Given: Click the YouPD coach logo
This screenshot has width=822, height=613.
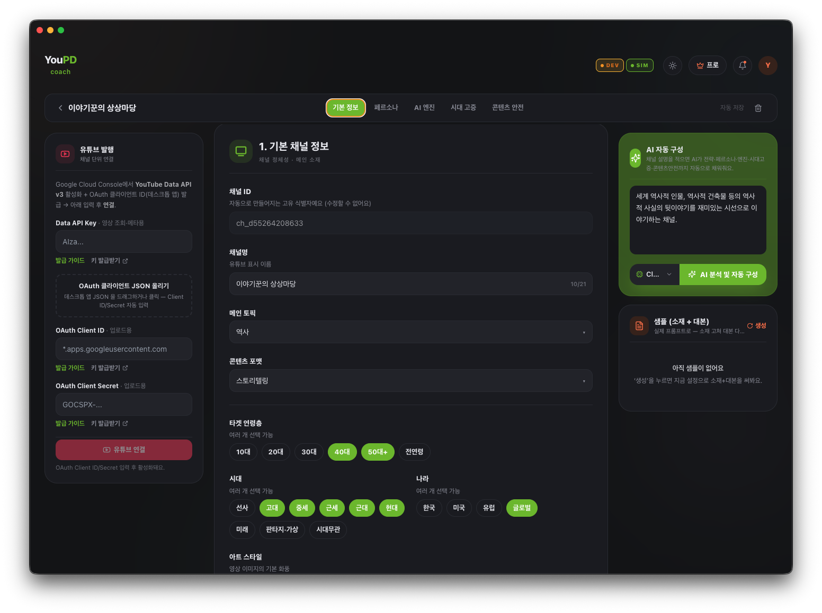Looking at the screenshot, I should coord(60,65).
